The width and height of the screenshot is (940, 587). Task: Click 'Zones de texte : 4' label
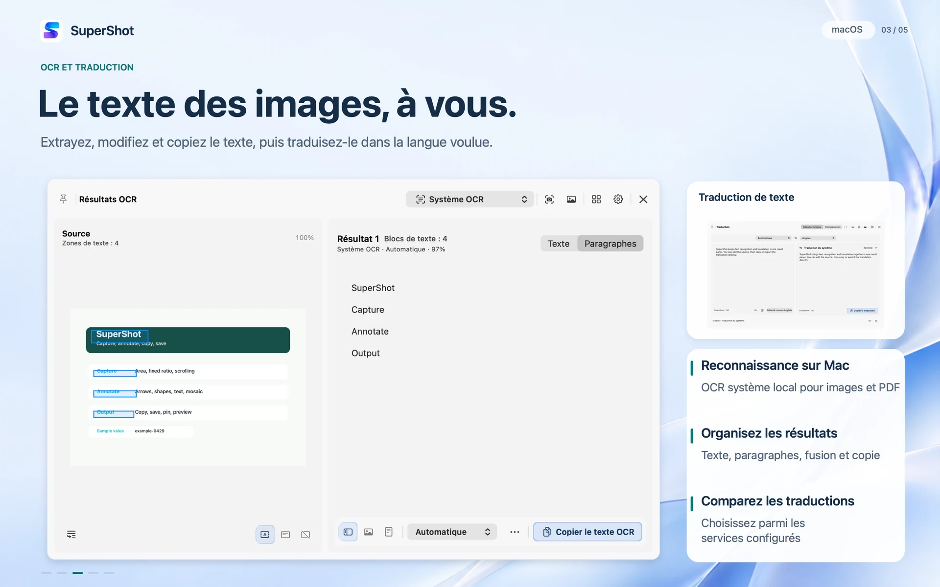tap(90, 243)
